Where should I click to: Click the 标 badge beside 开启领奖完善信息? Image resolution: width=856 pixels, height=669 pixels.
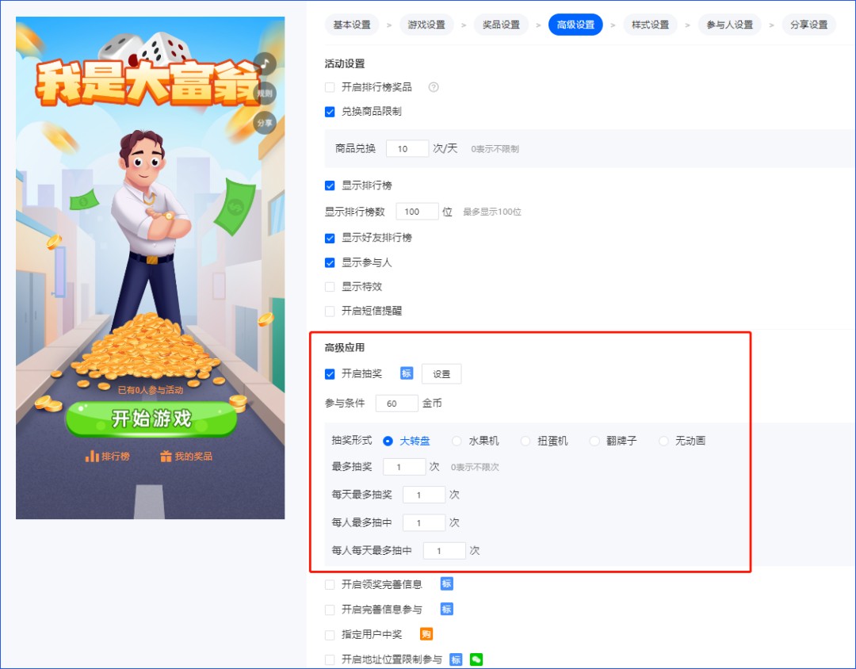[x=446, y=584]
